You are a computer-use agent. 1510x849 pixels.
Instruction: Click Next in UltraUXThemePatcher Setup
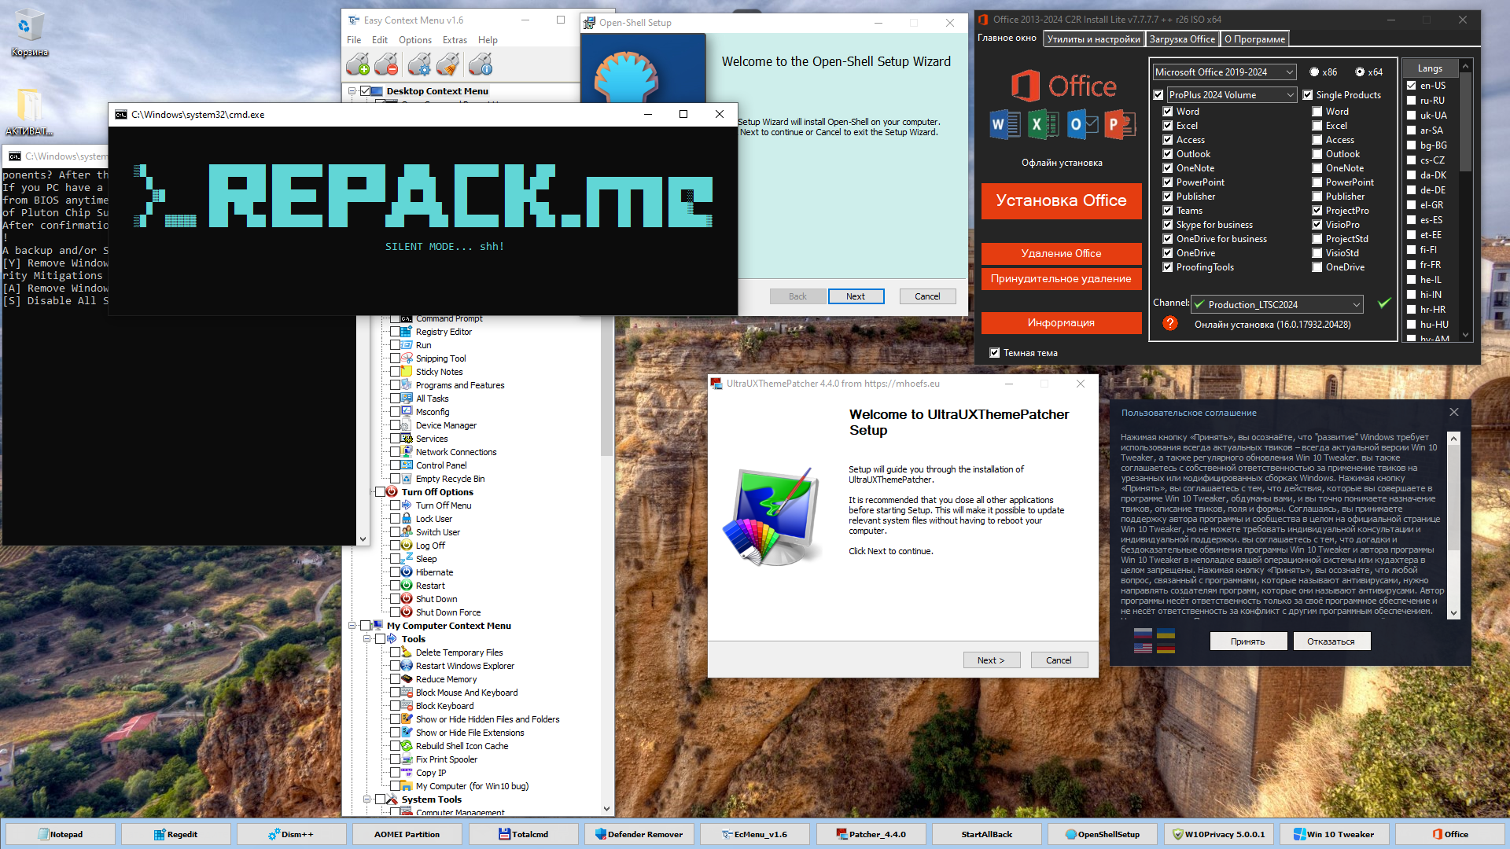[991, 660]
